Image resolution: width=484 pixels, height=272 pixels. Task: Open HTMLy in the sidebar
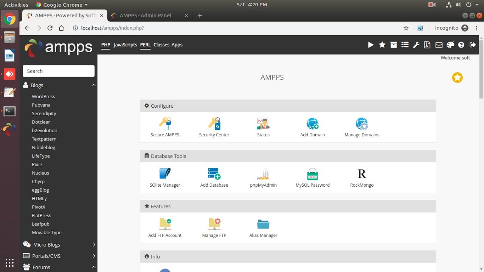click(x=39, y=198)
